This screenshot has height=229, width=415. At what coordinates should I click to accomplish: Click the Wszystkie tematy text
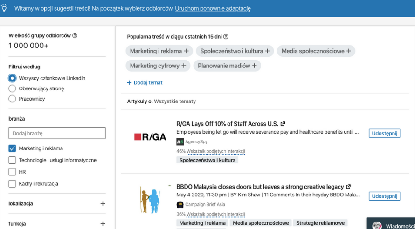(x=175, y=101)
